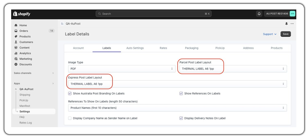Open the Image Type PDF dropdown
The height and width of the screenshot is (138, 308).
pyautogui.click(x=122, y=69)
